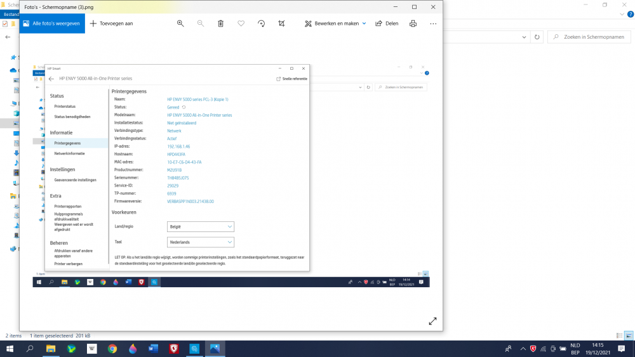
Task: Click Explorer properties checkmark quick-access icon
Action: 5,24
